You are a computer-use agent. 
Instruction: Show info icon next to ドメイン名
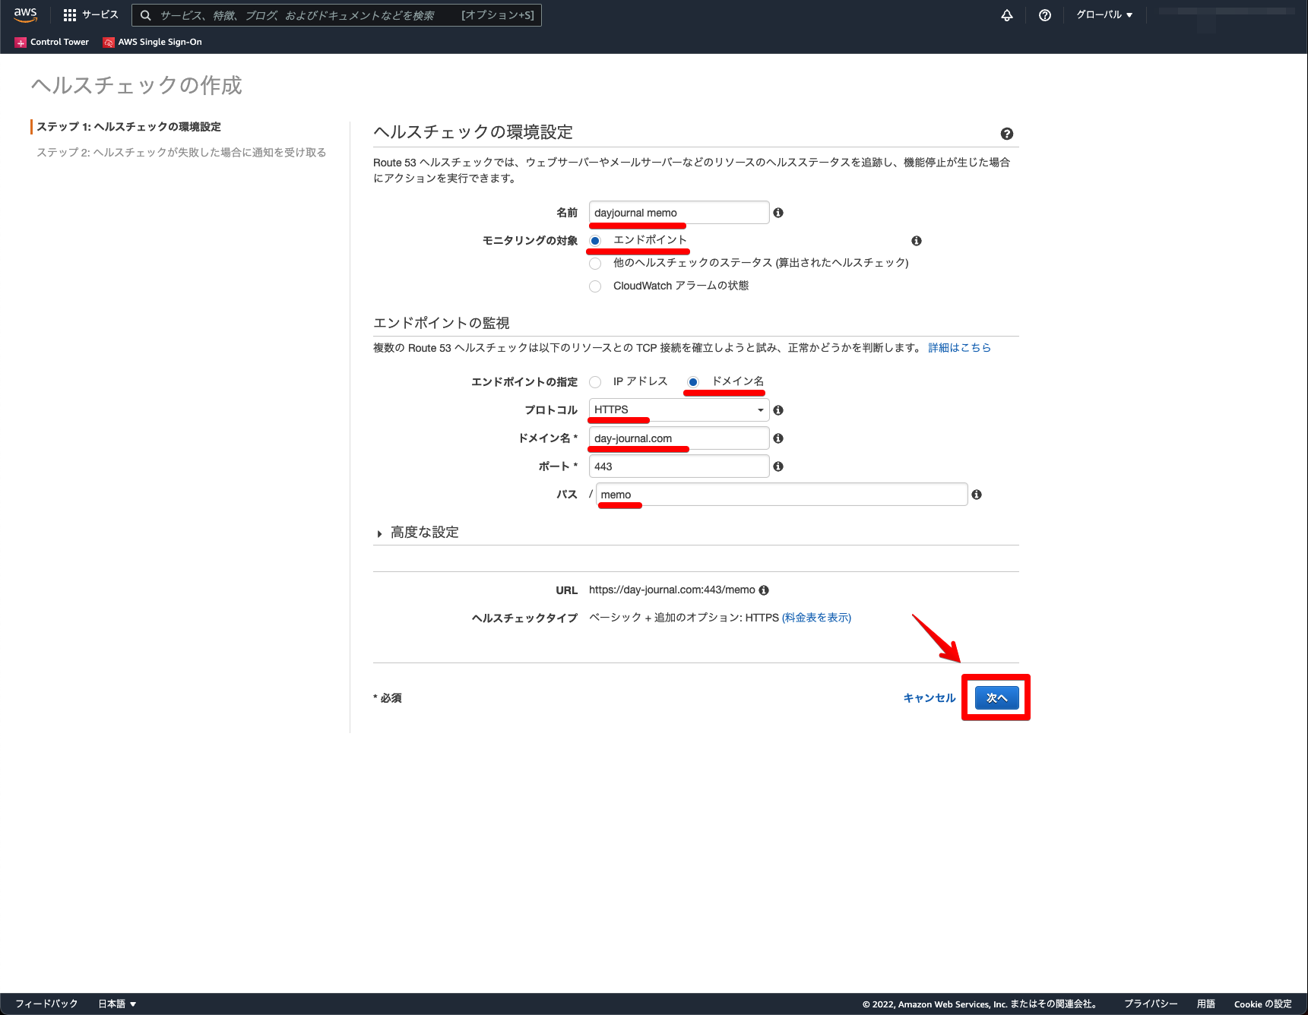coord(778,438)
